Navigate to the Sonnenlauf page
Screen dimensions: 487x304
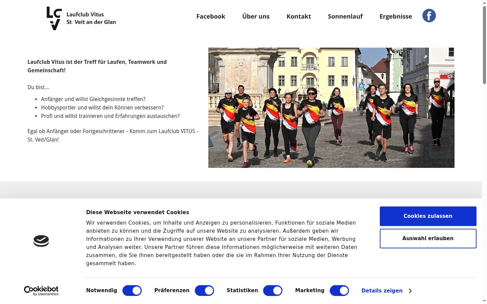coord(345,16)
